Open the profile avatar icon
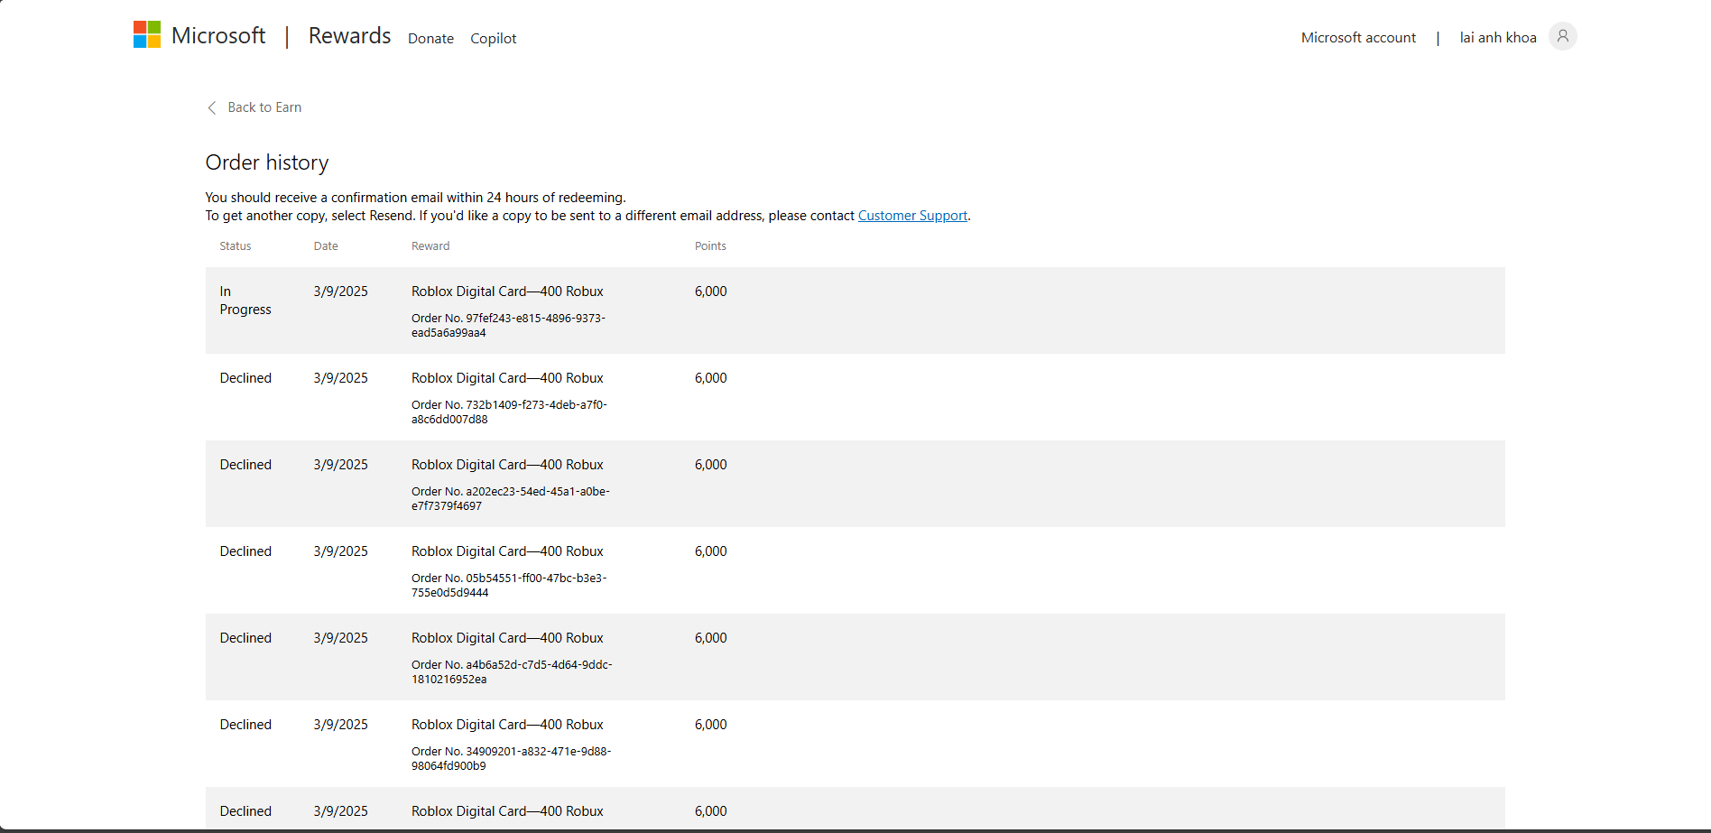 tap(1564, 36)
